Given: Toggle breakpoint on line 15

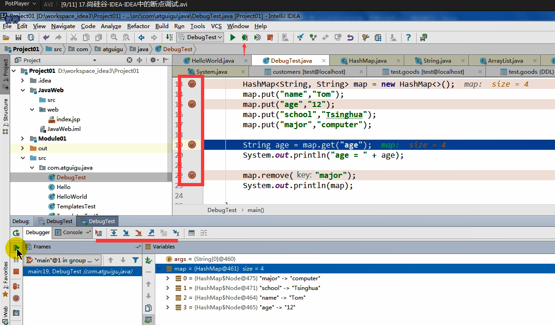Looking at the screenshot, I should 192,104.
